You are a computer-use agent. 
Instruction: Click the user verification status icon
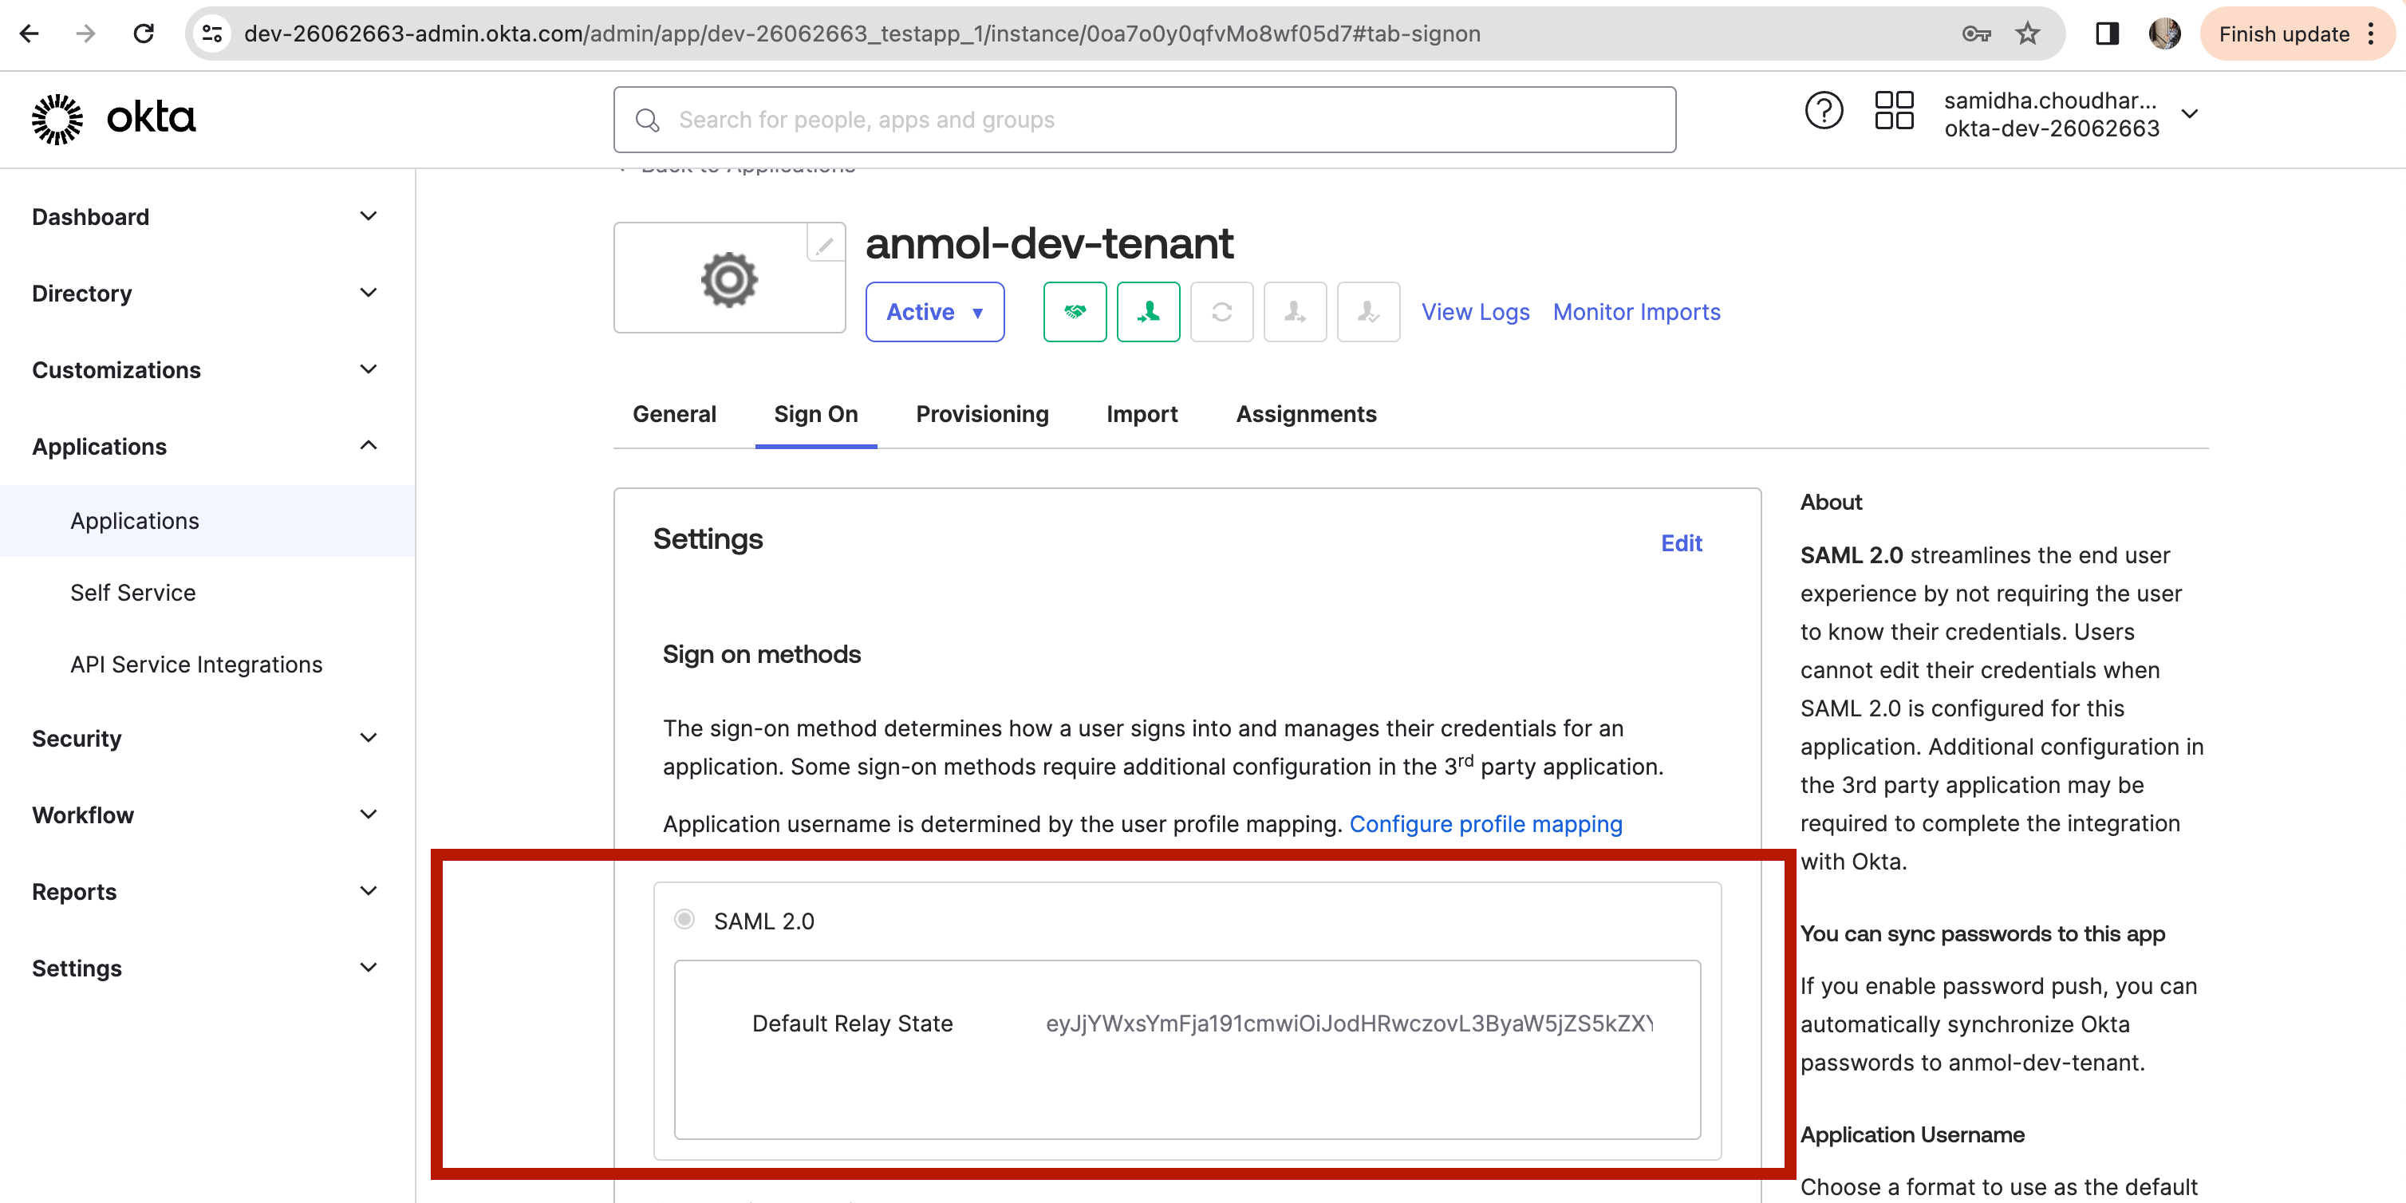pyautogui.click(x=1367, y=312)
